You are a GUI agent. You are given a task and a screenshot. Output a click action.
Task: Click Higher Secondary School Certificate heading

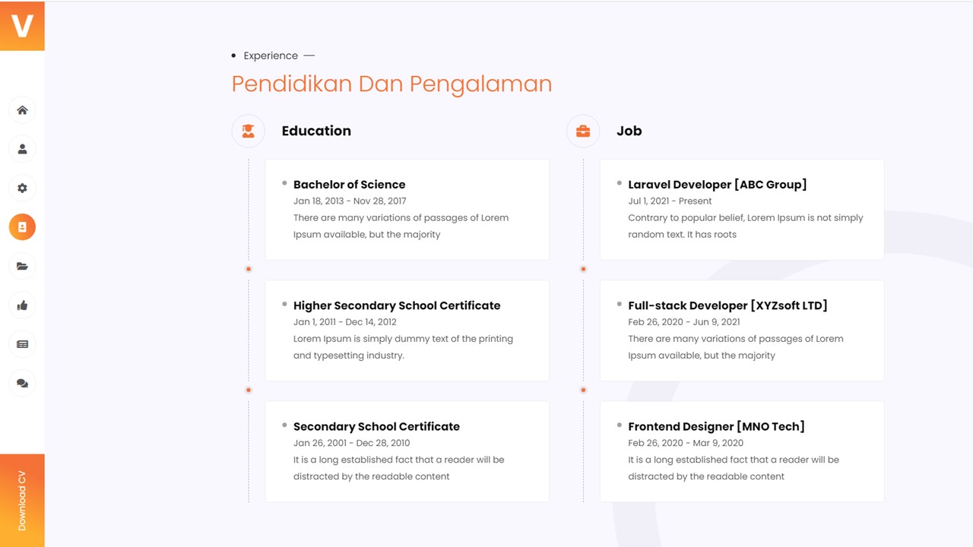pos(397,305)
